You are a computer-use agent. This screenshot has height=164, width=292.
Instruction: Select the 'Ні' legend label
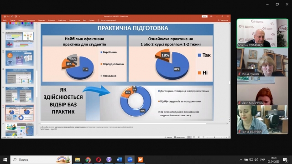tap(203, 73)
